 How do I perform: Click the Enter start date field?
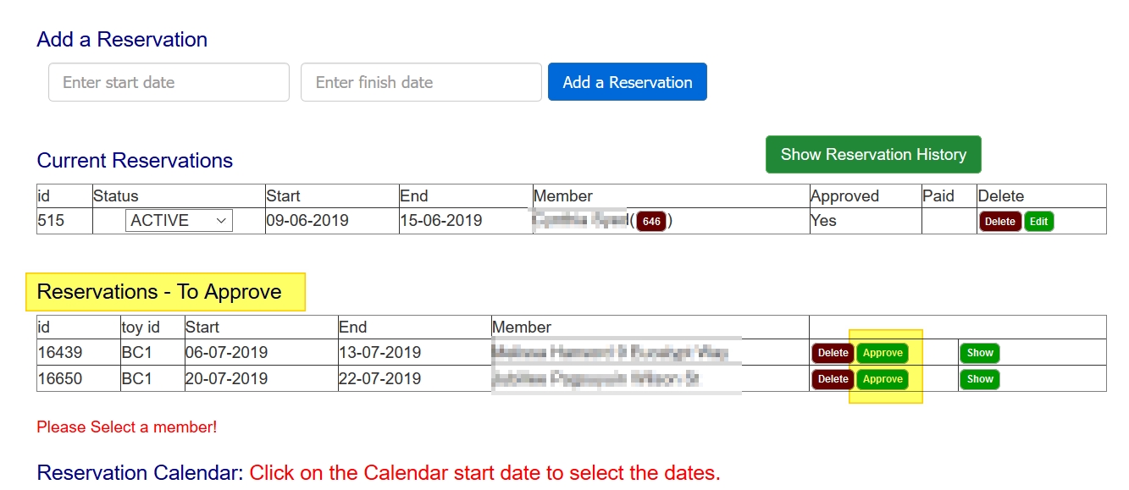point(169,82)
